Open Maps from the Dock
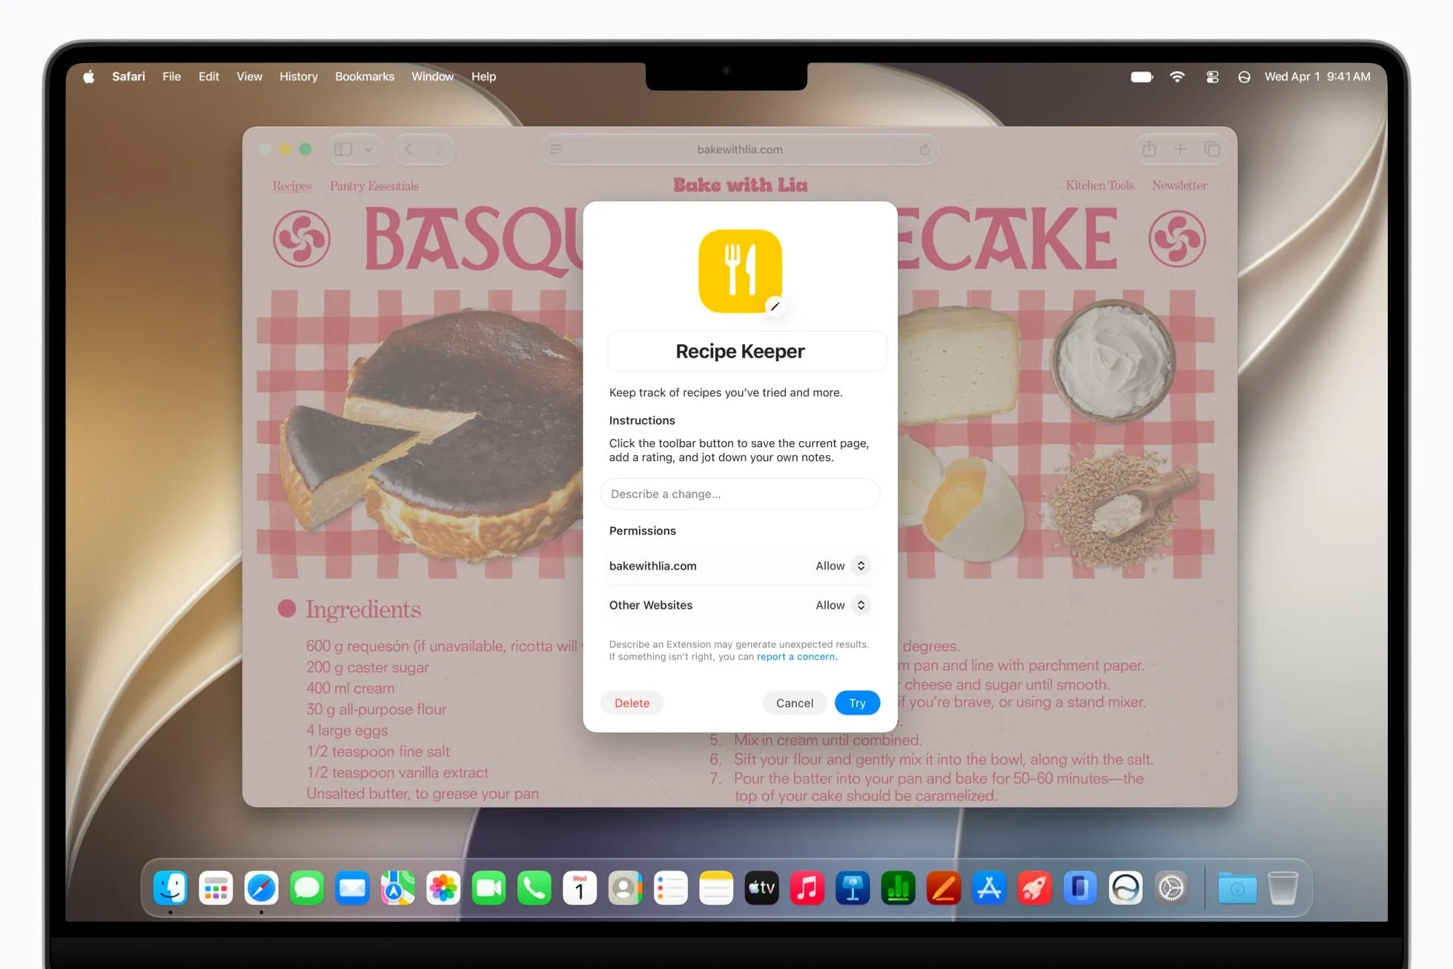The image size is (1453, 969). [x=398, y=887]
